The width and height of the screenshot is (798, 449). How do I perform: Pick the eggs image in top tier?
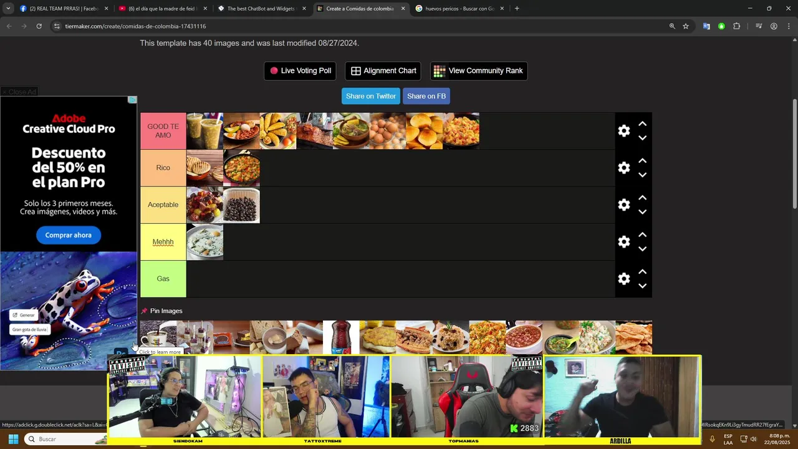coord(388,131)
